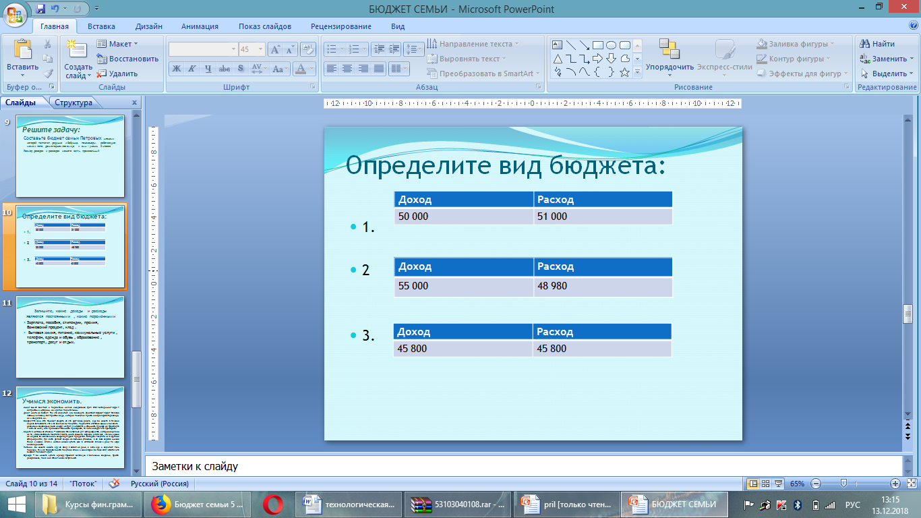
Task: Click the Cut scissors icon
Action: pyautogui.click(x=48, y=44)
